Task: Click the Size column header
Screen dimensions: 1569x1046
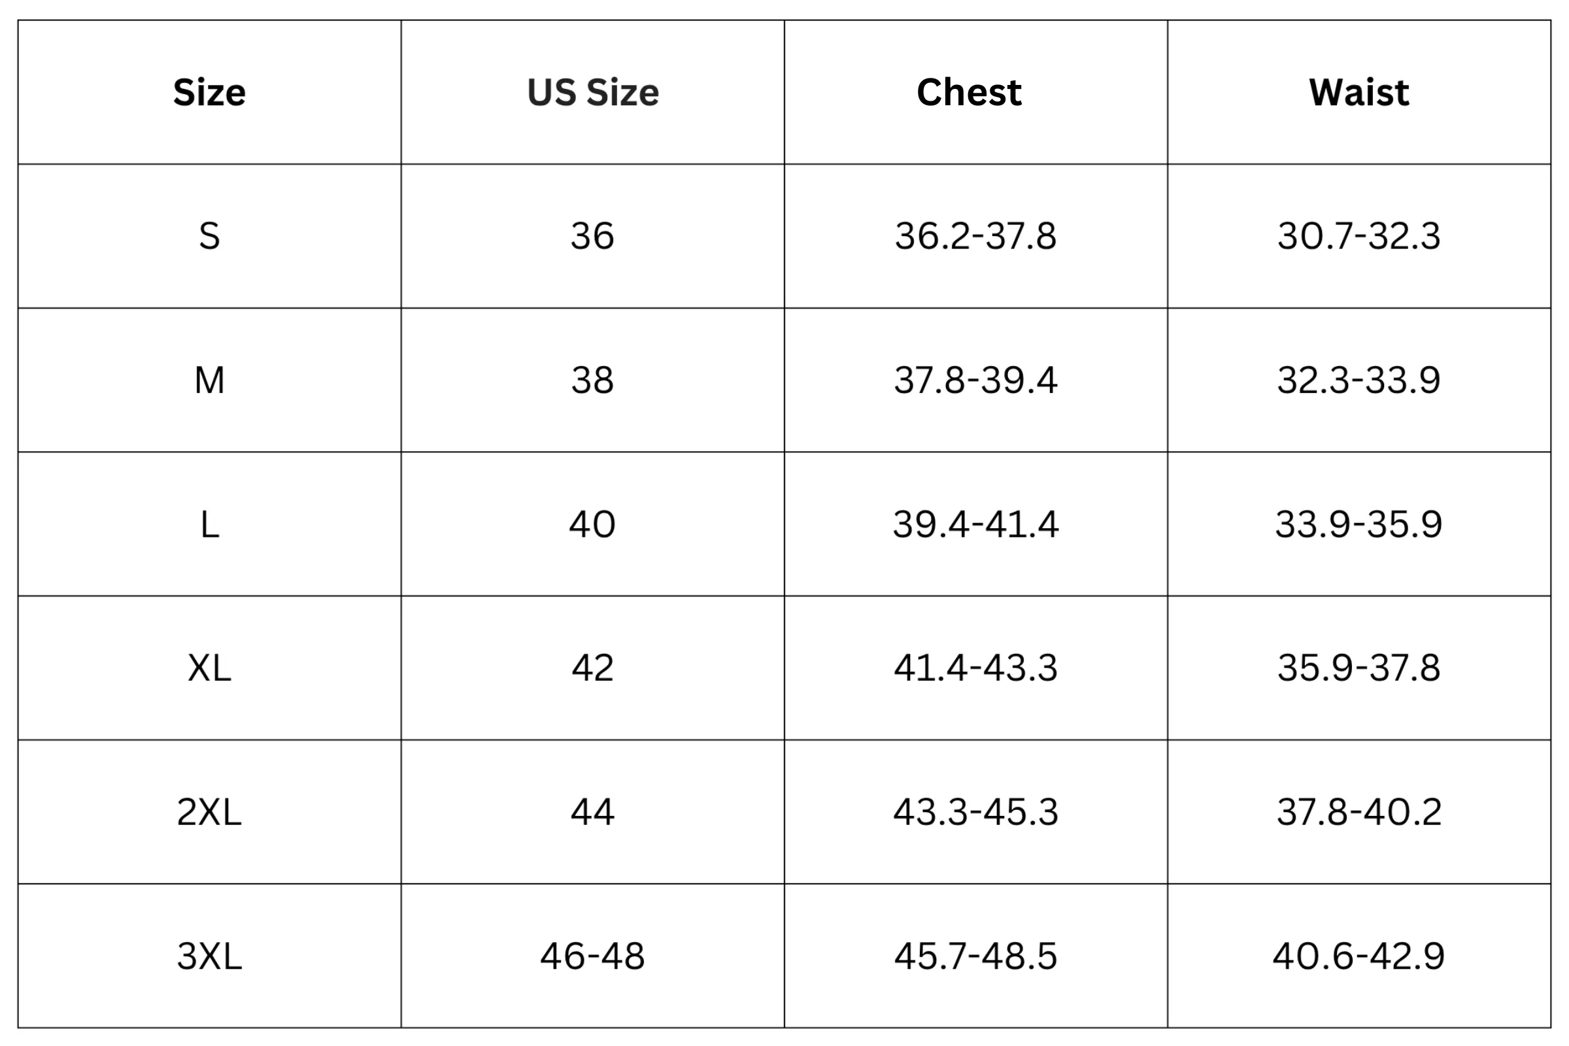Action: pos(209,92)
